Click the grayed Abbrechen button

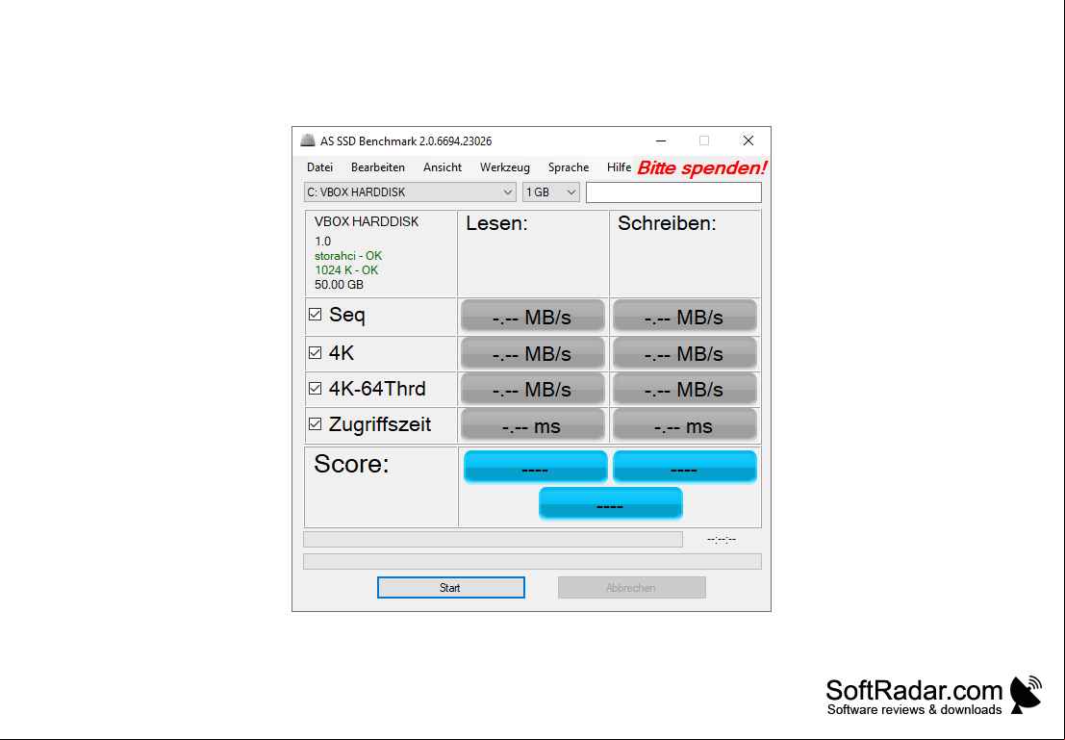tap(632, 588)
